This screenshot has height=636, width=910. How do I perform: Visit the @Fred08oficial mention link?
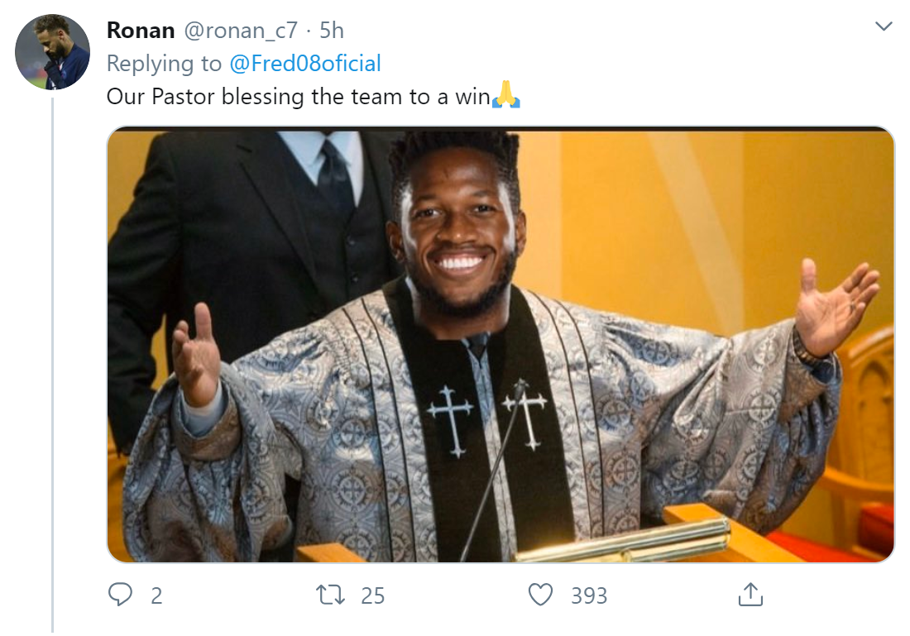(305, 64)
